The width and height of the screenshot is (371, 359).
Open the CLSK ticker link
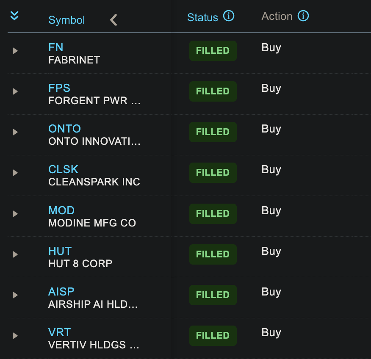click(63, 169)
